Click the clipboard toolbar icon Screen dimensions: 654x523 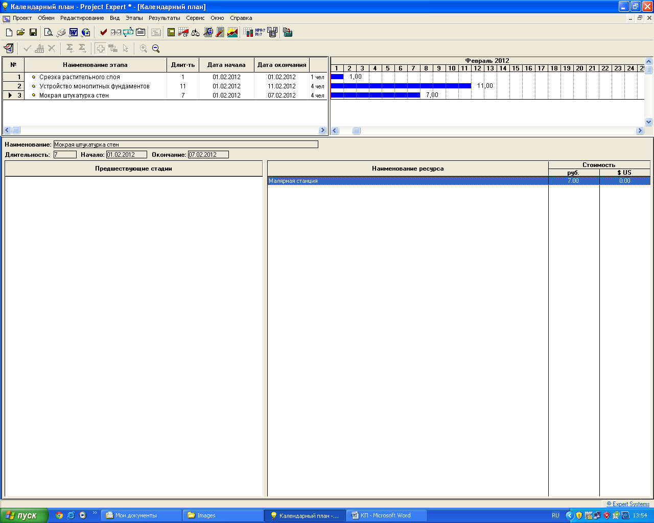tap(141, 33)
